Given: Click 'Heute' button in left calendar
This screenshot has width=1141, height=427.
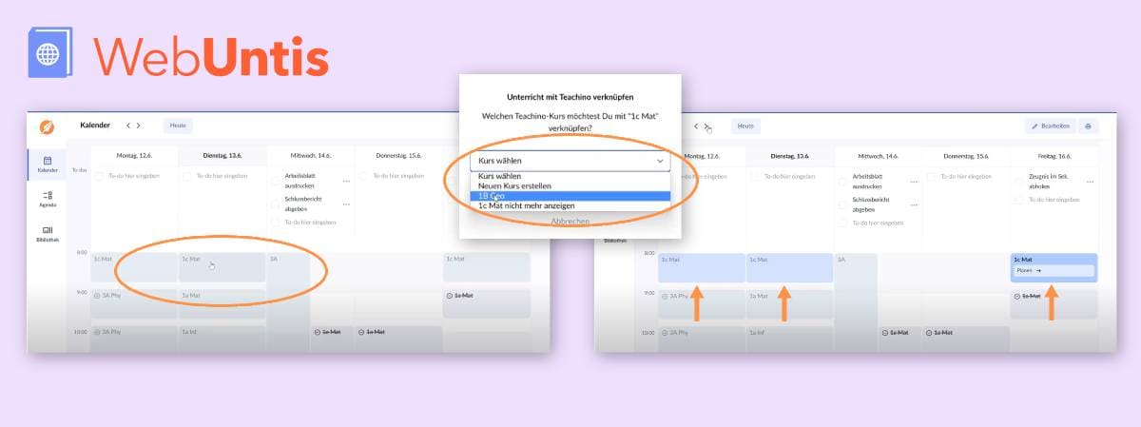Looking at the screenshot, I should click(x=177, y=126).
